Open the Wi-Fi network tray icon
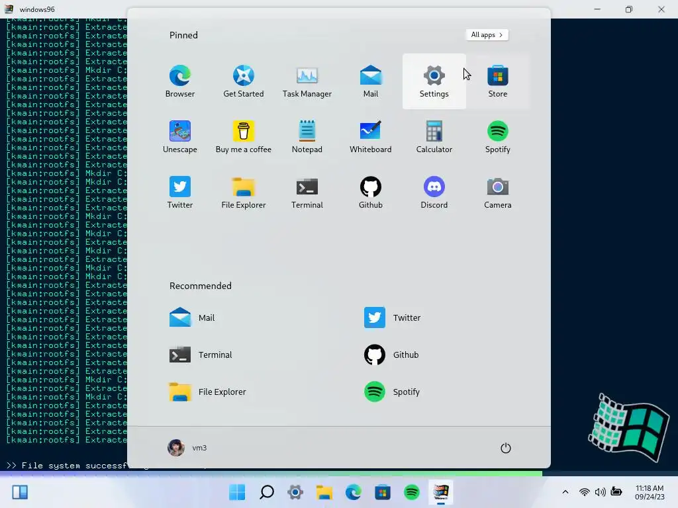678x508 pixels. click(584, 492)
